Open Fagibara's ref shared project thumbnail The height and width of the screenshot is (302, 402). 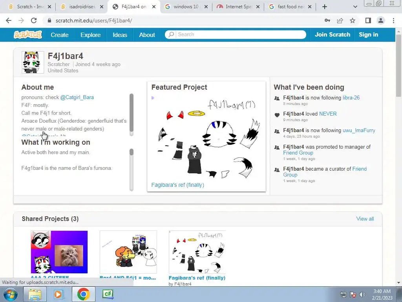197,252
